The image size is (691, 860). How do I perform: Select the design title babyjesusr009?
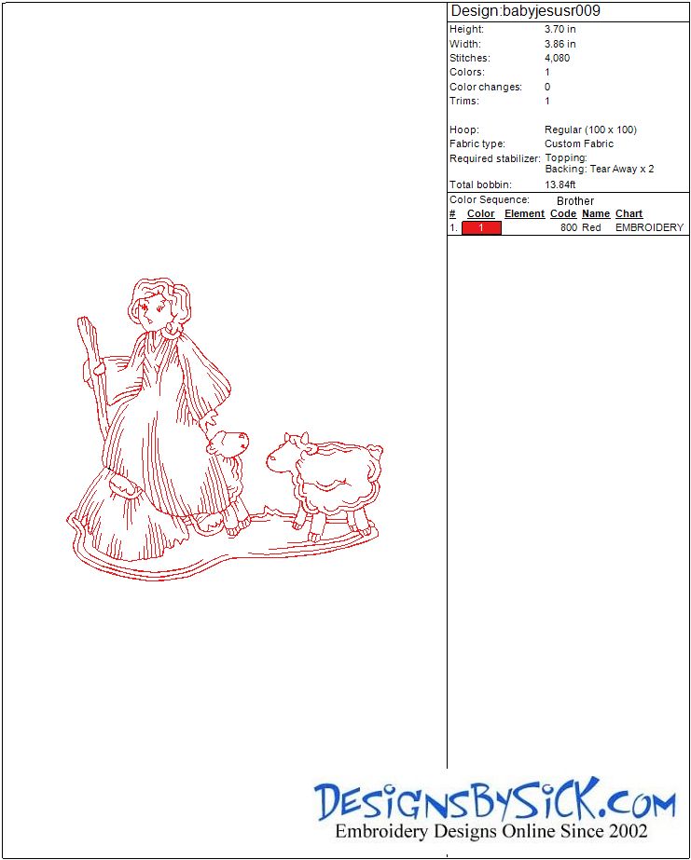(x=525, y=11)
